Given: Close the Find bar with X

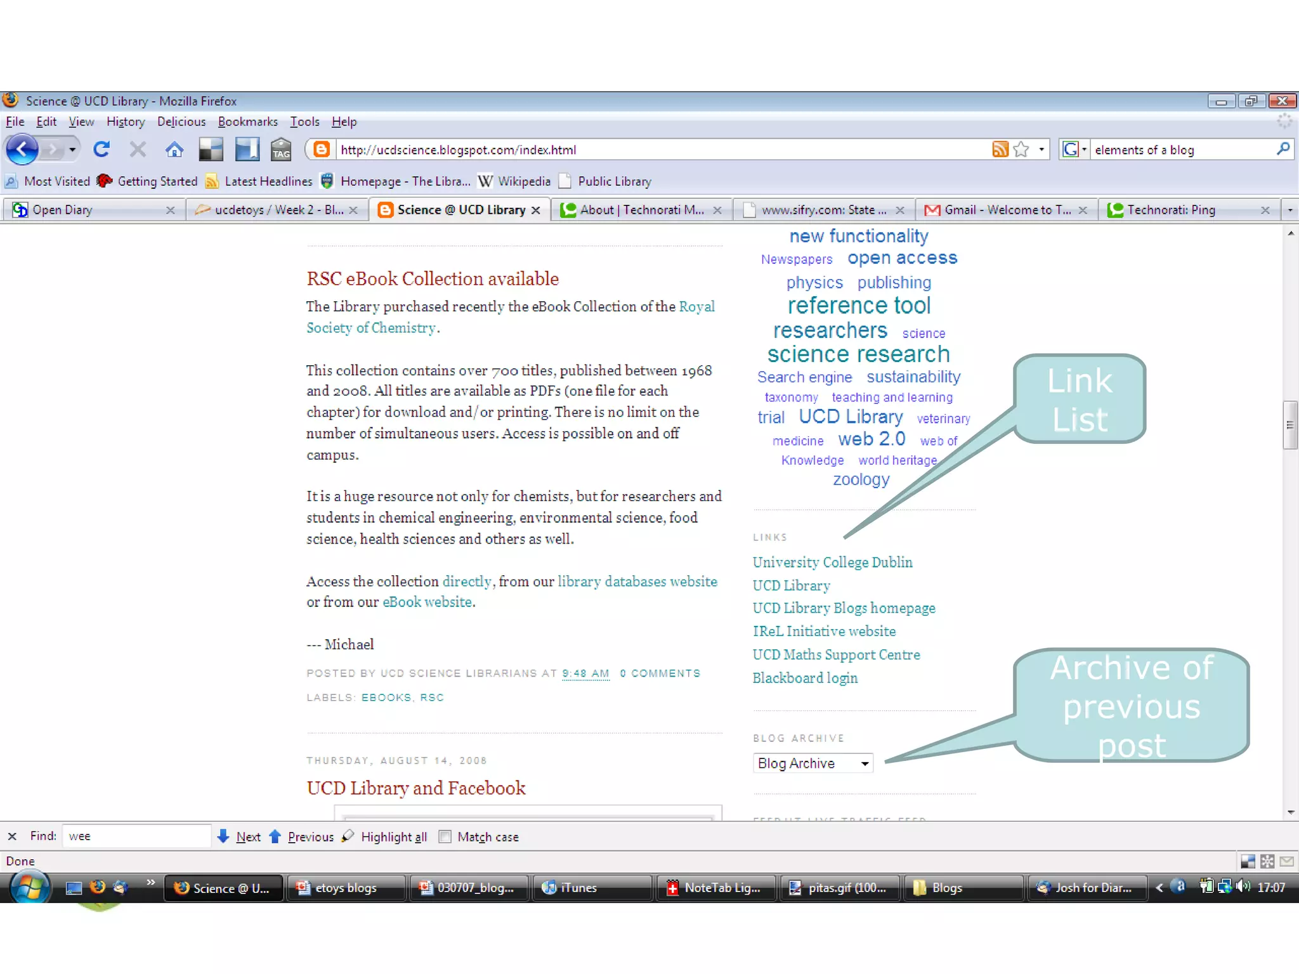Looking at the screenshot, I should coord(12,836).
